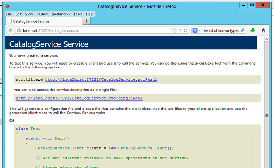Open the Bookmarks menu

coord(61,14)
